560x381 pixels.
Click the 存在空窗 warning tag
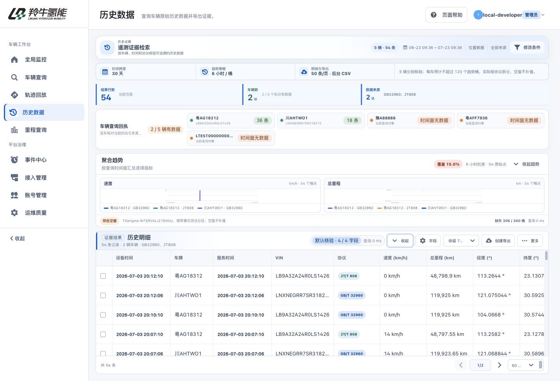110,221
